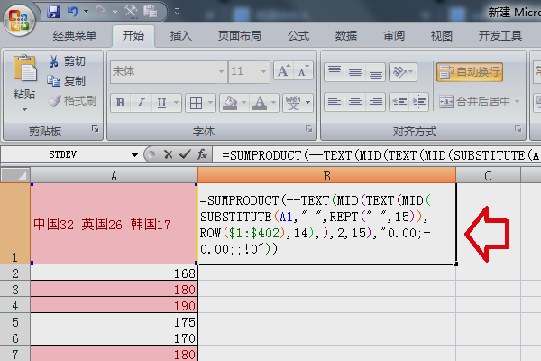Switch to the 插入 (Insert) tab
This screenshot has height=361, width=541.
point(181,36)
